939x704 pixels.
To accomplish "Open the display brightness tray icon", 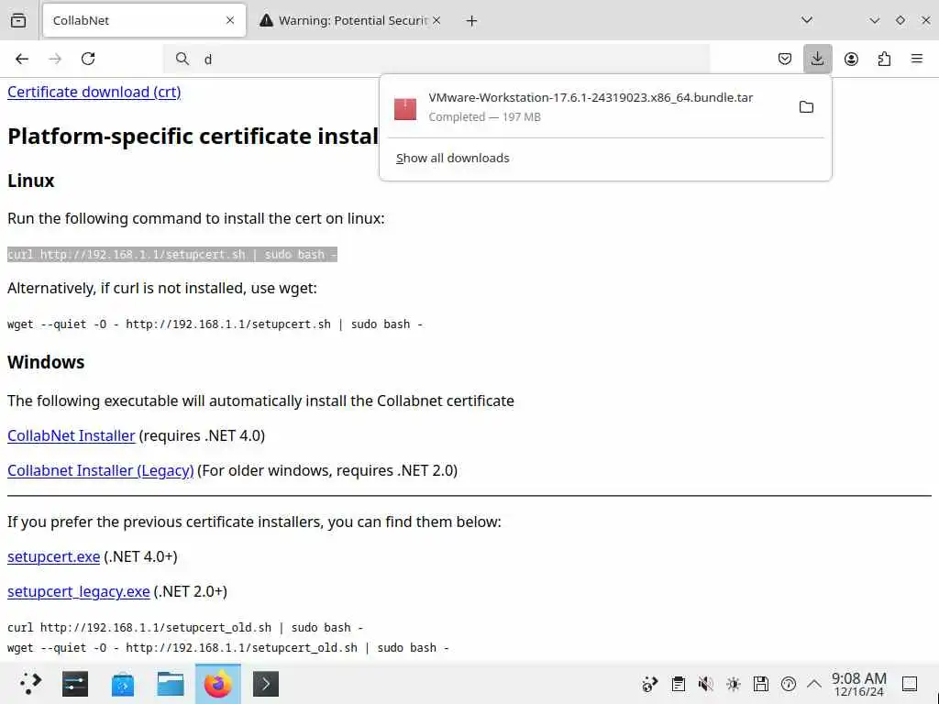I will (x=733, y=684).
